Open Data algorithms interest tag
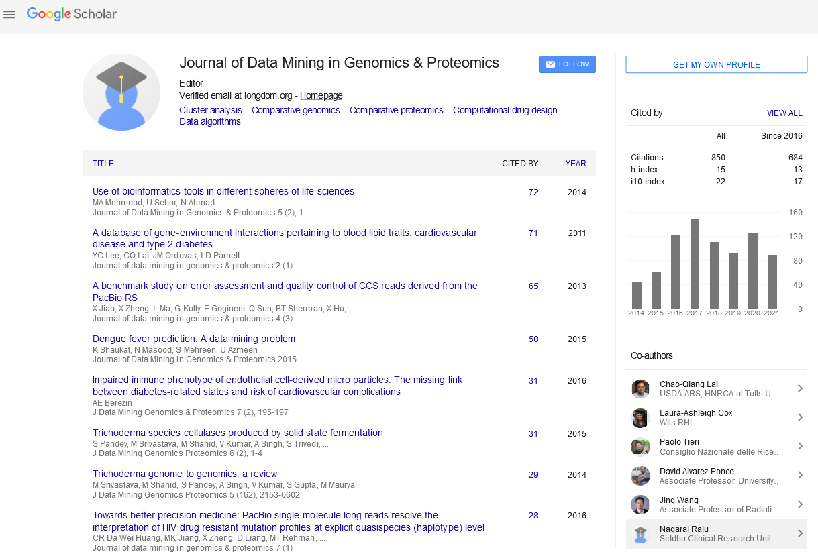Viewport: 818px width, 554px height. [210, 121]
